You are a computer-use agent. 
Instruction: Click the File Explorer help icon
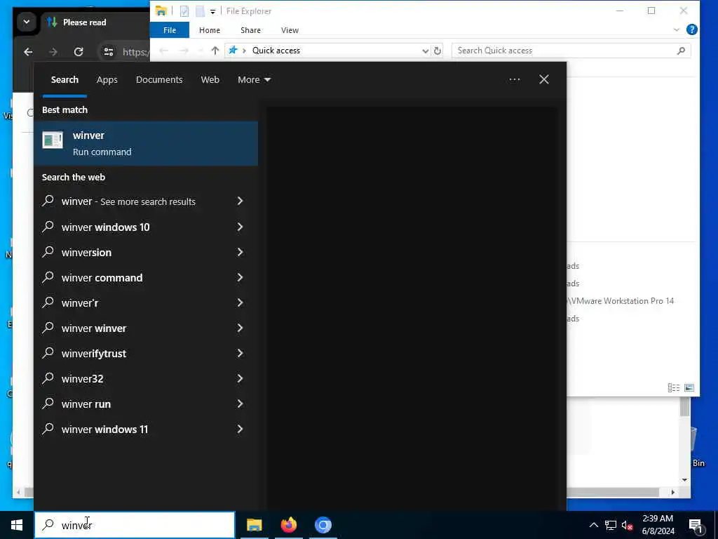(x=692, y=29)
